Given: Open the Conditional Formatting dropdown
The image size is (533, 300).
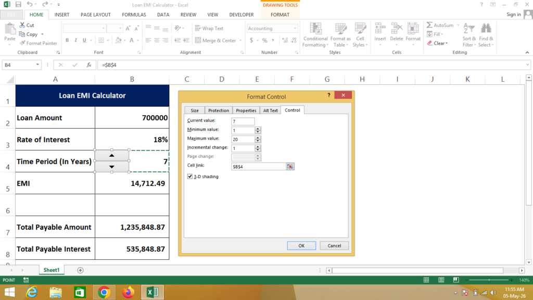Looking at the screenshot, I should click(x=315, y=35).
